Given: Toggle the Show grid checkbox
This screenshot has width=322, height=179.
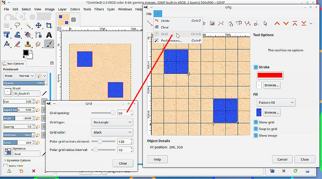Looking at the screenshot, I should [256, 122].
